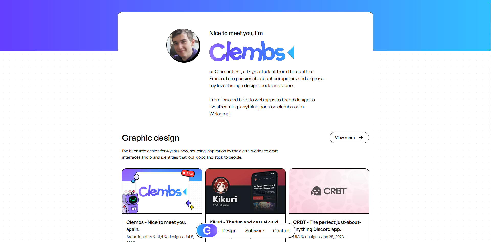Open the Design navigation item
The image size is (491, 242).
tap(229, 231)
